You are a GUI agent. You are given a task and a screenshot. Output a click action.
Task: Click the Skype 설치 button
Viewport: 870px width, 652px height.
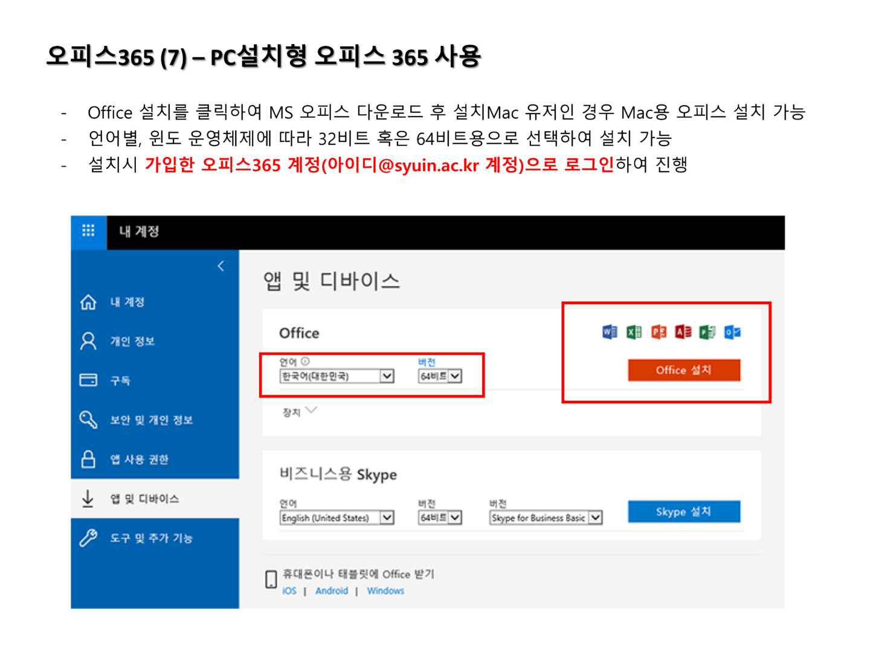click(x=684, y=511)
